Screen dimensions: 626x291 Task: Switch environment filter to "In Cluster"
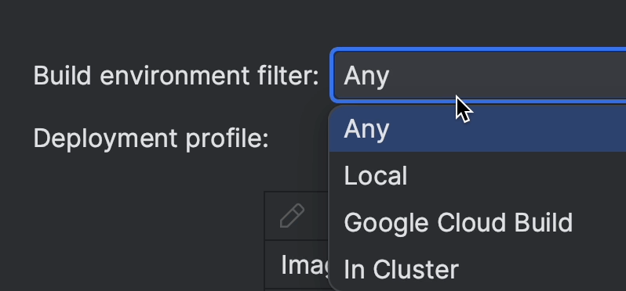coord(478,269)
